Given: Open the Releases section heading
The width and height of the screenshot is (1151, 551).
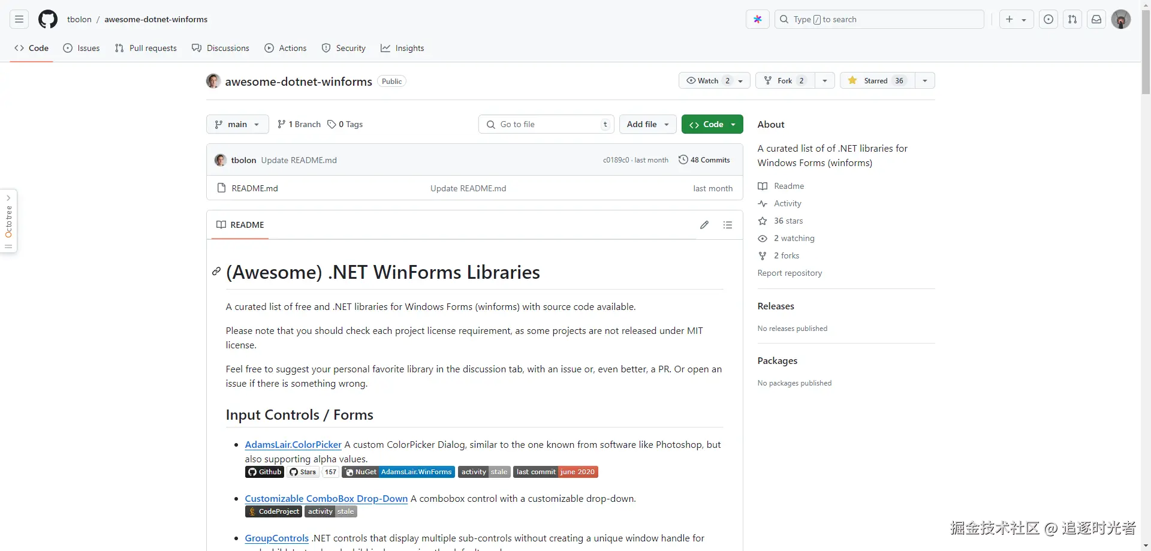Looking at the screenshot, I should coord(776,306).
